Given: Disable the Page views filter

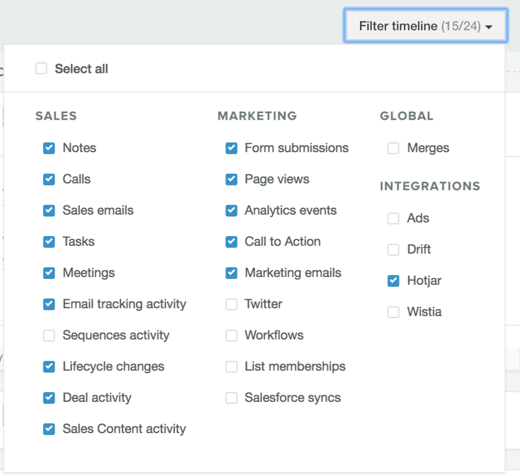Looking at the screenshot, I should (231, 179).
